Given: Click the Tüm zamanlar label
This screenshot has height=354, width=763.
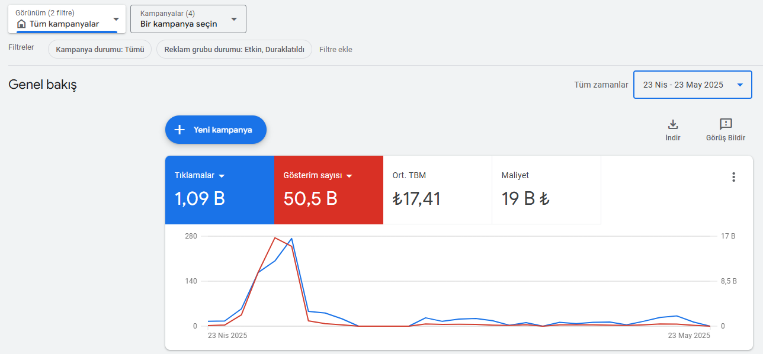Looking at the screenshot, I should point(601,85).
